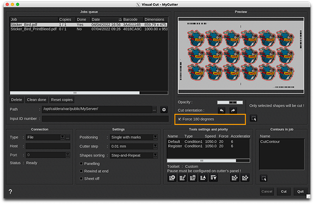Rotate cut orientation clockwise
This screenshot has height=204, width=314.
[233, 110]
